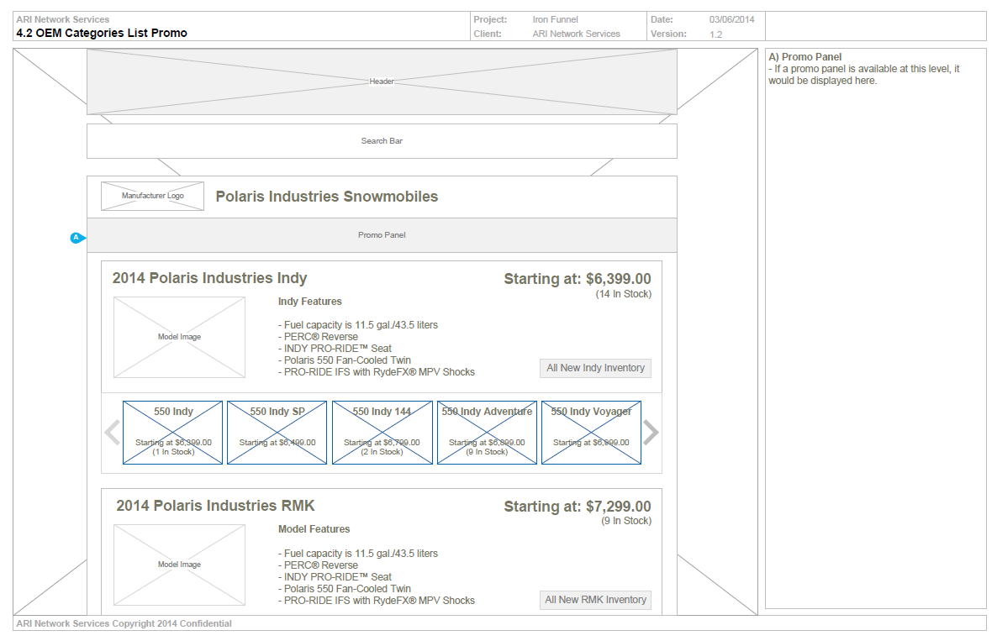Click the date 03/06/2014
Image resolution: width=997 pixels, height=641 pixels.
(x=732, y=19)
